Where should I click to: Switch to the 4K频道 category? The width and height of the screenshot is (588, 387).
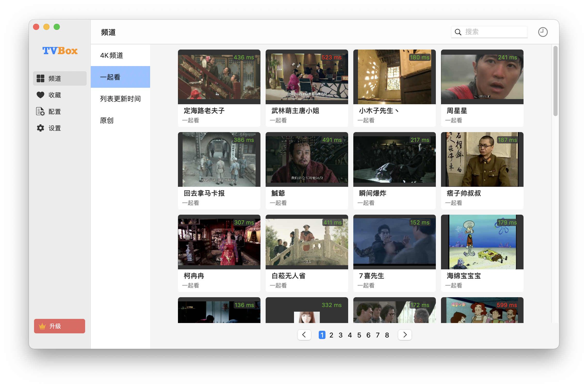[111, 55]
